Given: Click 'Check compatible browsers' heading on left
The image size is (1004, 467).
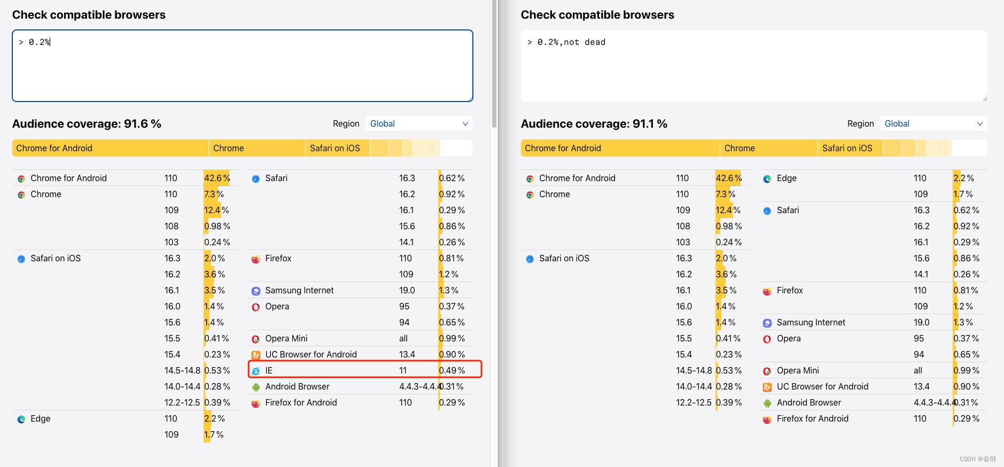Looking at the screenshot, I should [89, 15].
